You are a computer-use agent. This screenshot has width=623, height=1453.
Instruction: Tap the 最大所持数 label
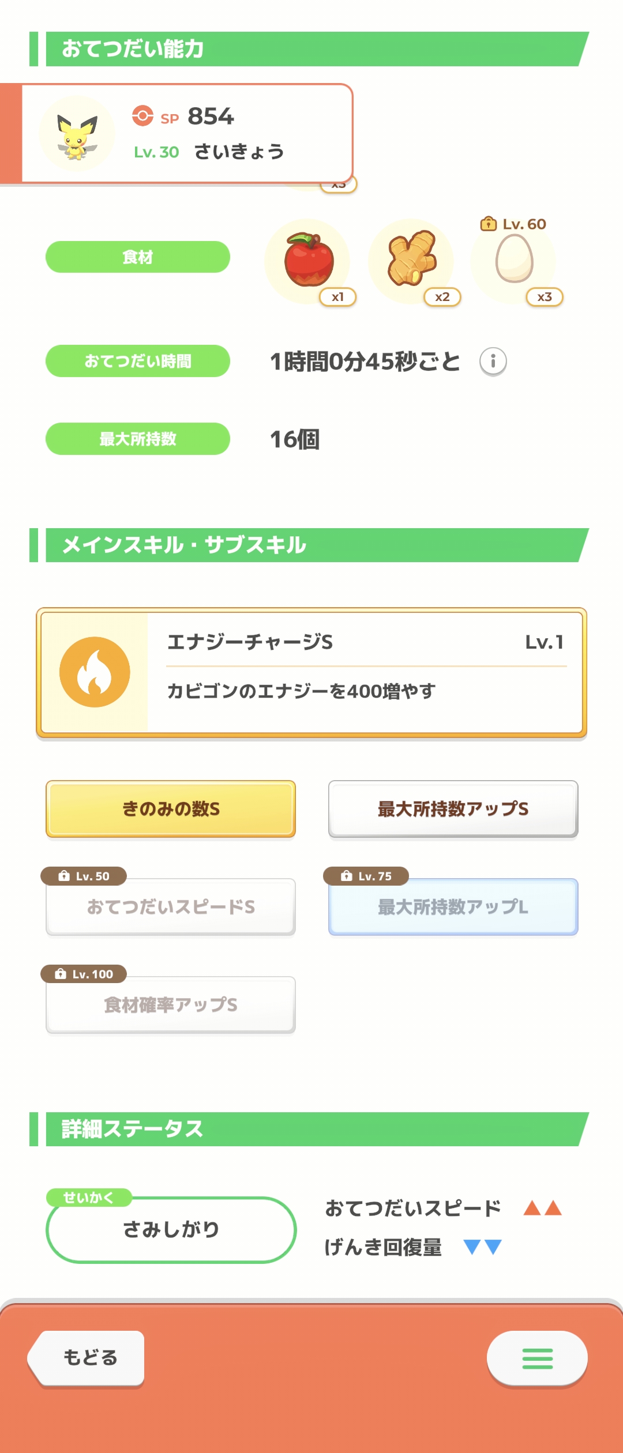138,439
